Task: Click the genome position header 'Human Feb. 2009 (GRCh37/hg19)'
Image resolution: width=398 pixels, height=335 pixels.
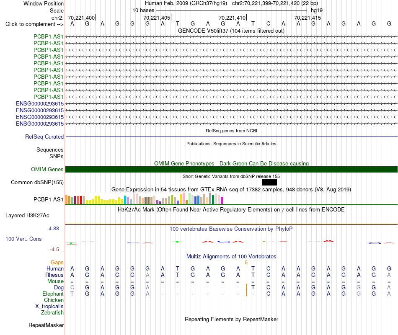Action: (x=186, y=3)
